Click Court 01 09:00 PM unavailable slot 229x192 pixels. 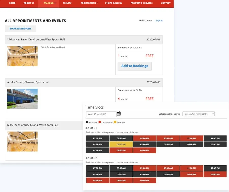145,150
